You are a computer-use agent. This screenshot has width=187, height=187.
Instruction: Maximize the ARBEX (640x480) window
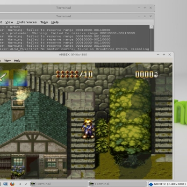164,55
